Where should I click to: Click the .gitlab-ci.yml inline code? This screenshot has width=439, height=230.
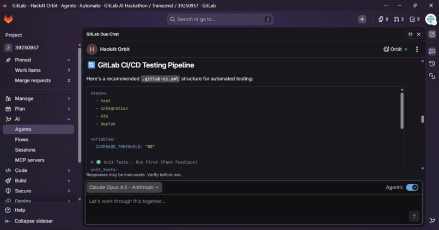click(160, 79)
